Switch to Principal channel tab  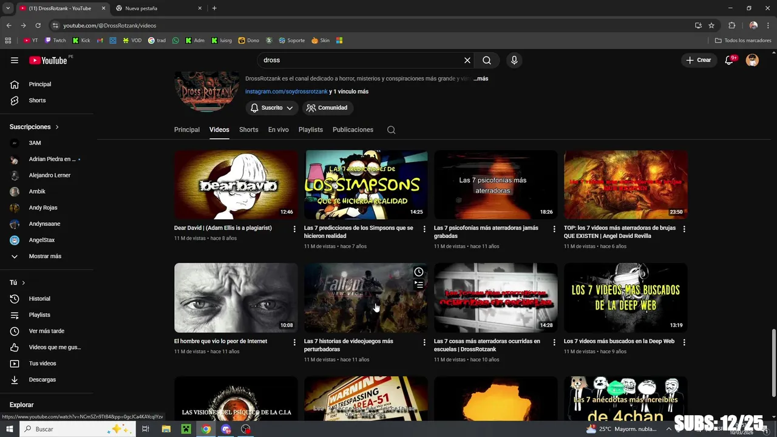tap(187, 130)
